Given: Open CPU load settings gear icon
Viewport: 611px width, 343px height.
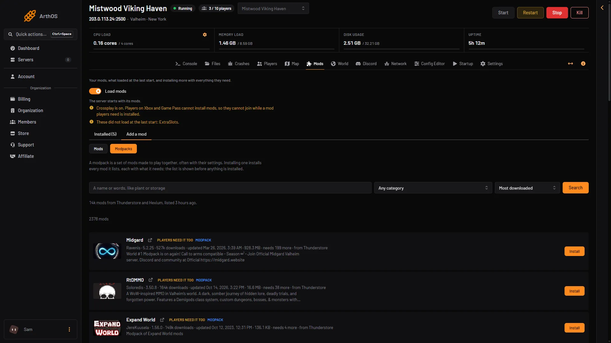Looking at the screenshot, I should click(x=205, y=35).
